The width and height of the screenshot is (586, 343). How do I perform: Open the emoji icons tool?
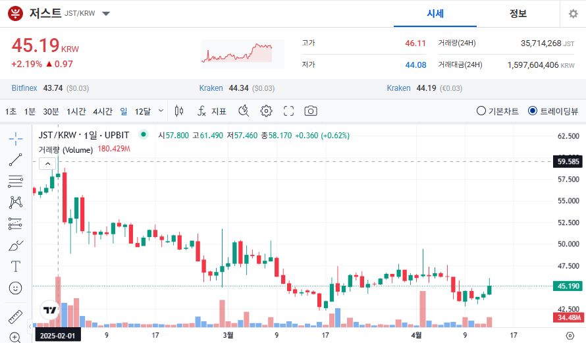point(15,288)
